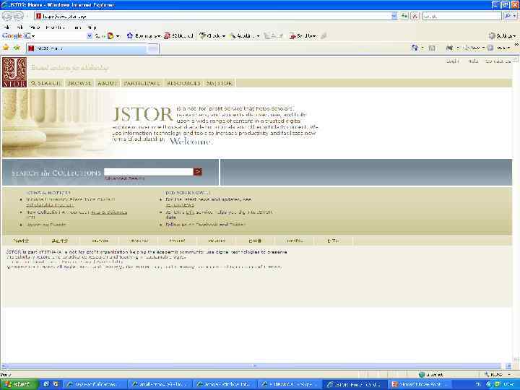Open the Follow us on Facebook and Twitter link
This screenshot has width=520, height=390.
click(x=205, y=225)
